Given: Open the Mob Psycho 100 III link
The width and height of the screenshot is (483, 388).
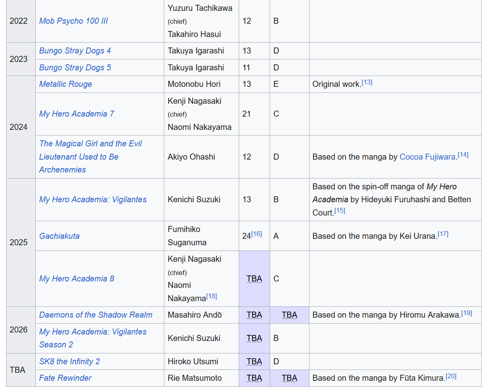Looking at the screenshot, I should pos(74,21).
